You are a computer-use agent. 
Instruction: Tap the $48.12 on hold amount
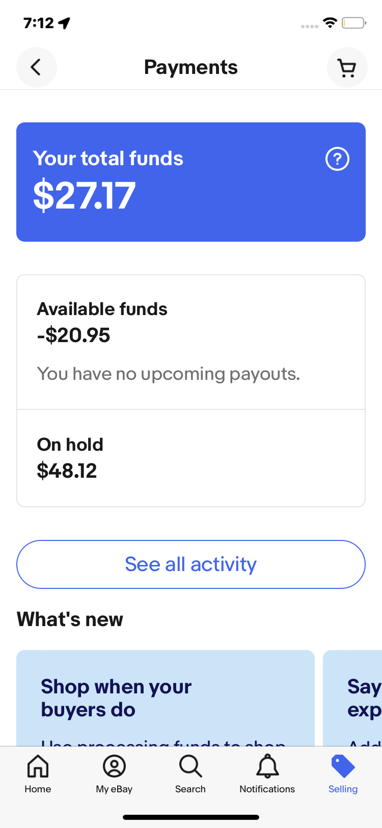tap(67, 471)
